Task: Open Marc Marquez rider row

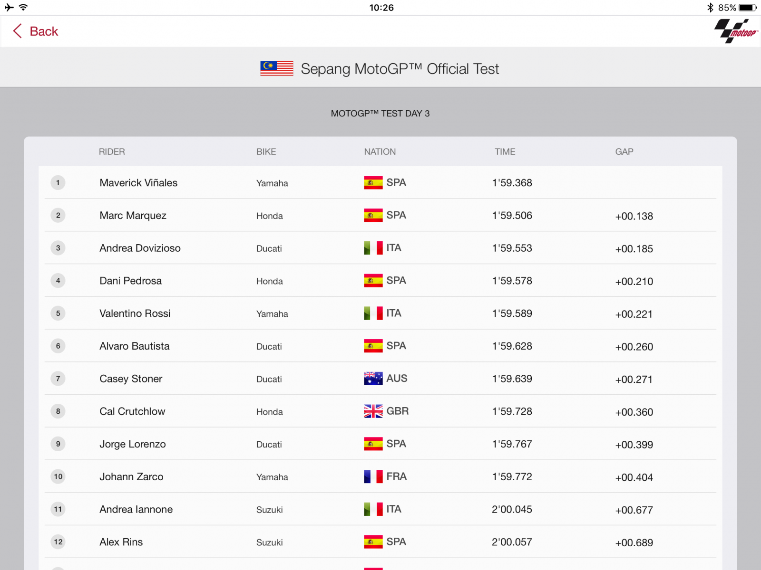Action: pyautogui.click(x=133, y=216)
